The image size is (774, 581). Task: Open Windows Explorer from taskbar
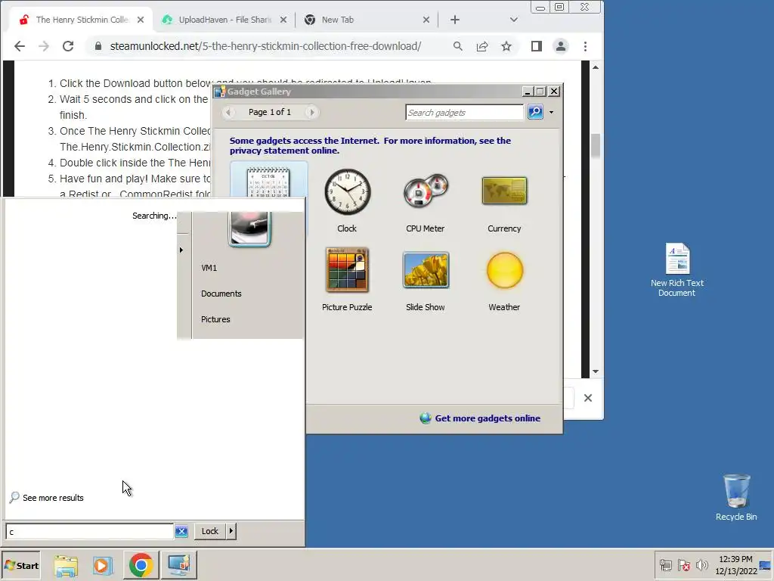click(66, 565)
